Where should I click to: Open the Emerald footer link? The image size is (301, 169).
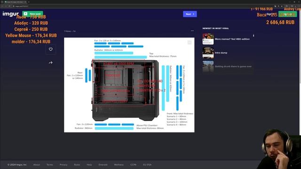point(103,165)
